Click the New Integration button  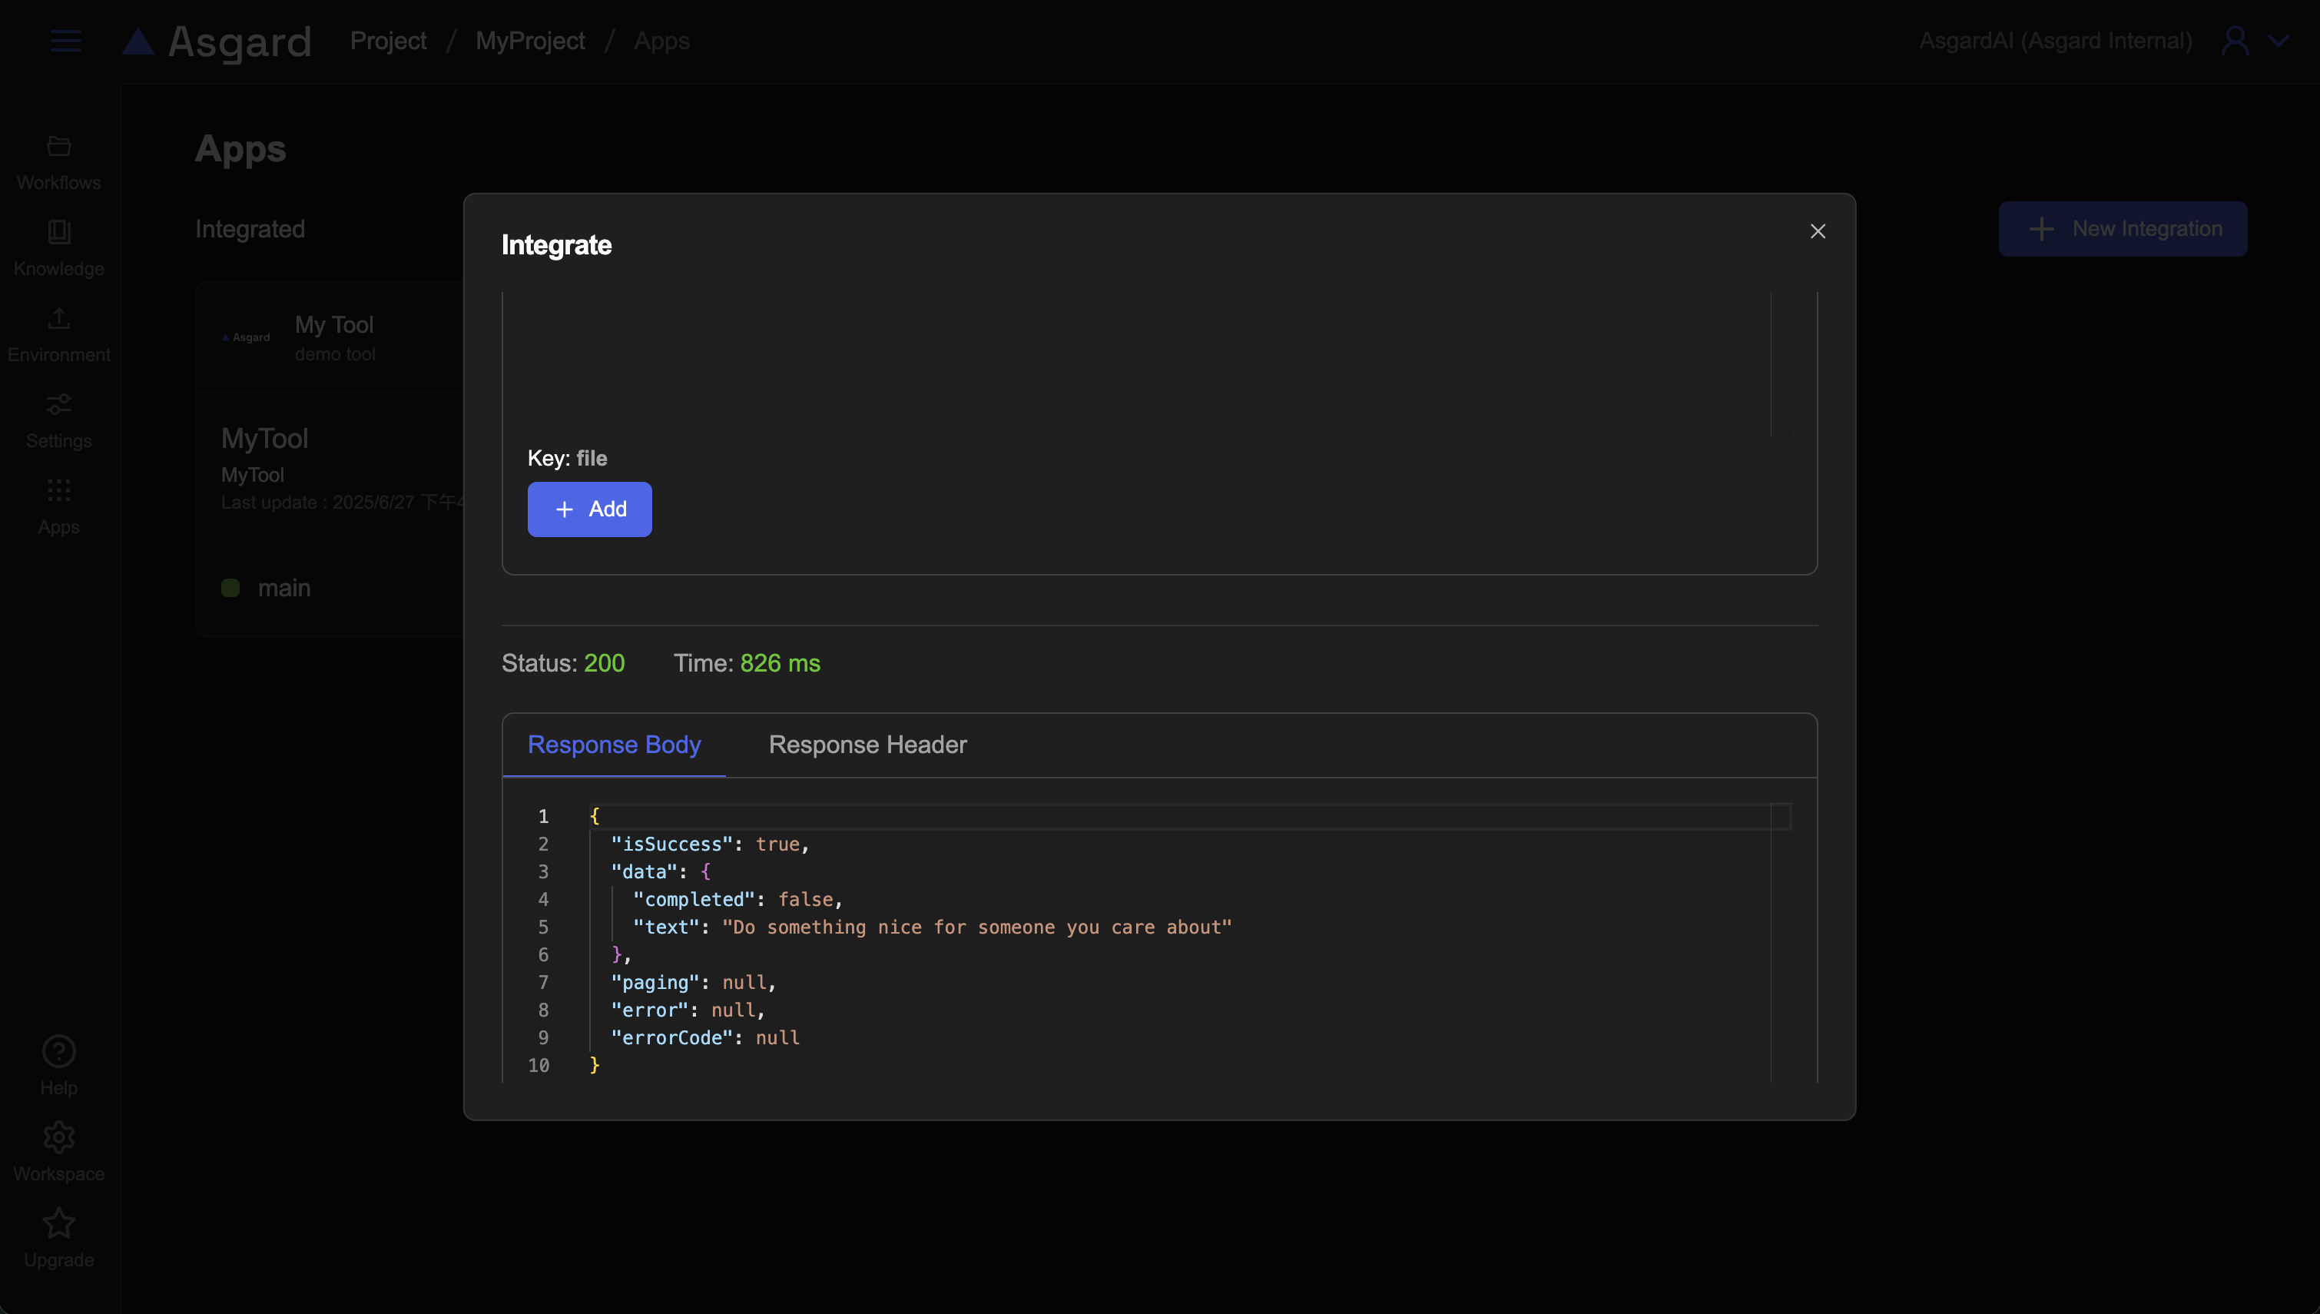2123,229
